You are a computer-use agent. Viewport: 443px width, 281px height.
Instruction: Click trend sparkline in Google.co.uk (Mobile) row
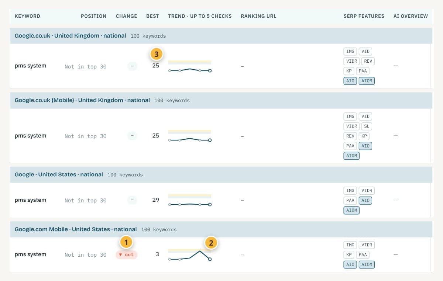[x=190, y=136]
